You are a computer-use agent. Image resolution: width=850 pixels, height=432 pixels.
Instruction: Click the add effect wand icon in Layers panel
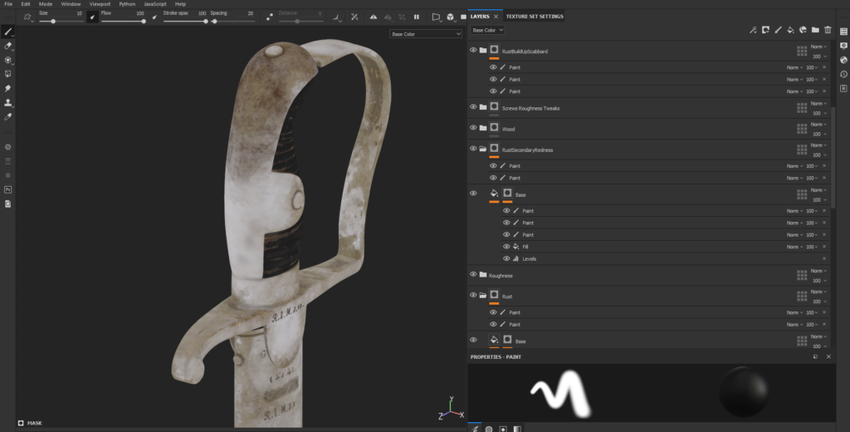(x=753, y=31)
